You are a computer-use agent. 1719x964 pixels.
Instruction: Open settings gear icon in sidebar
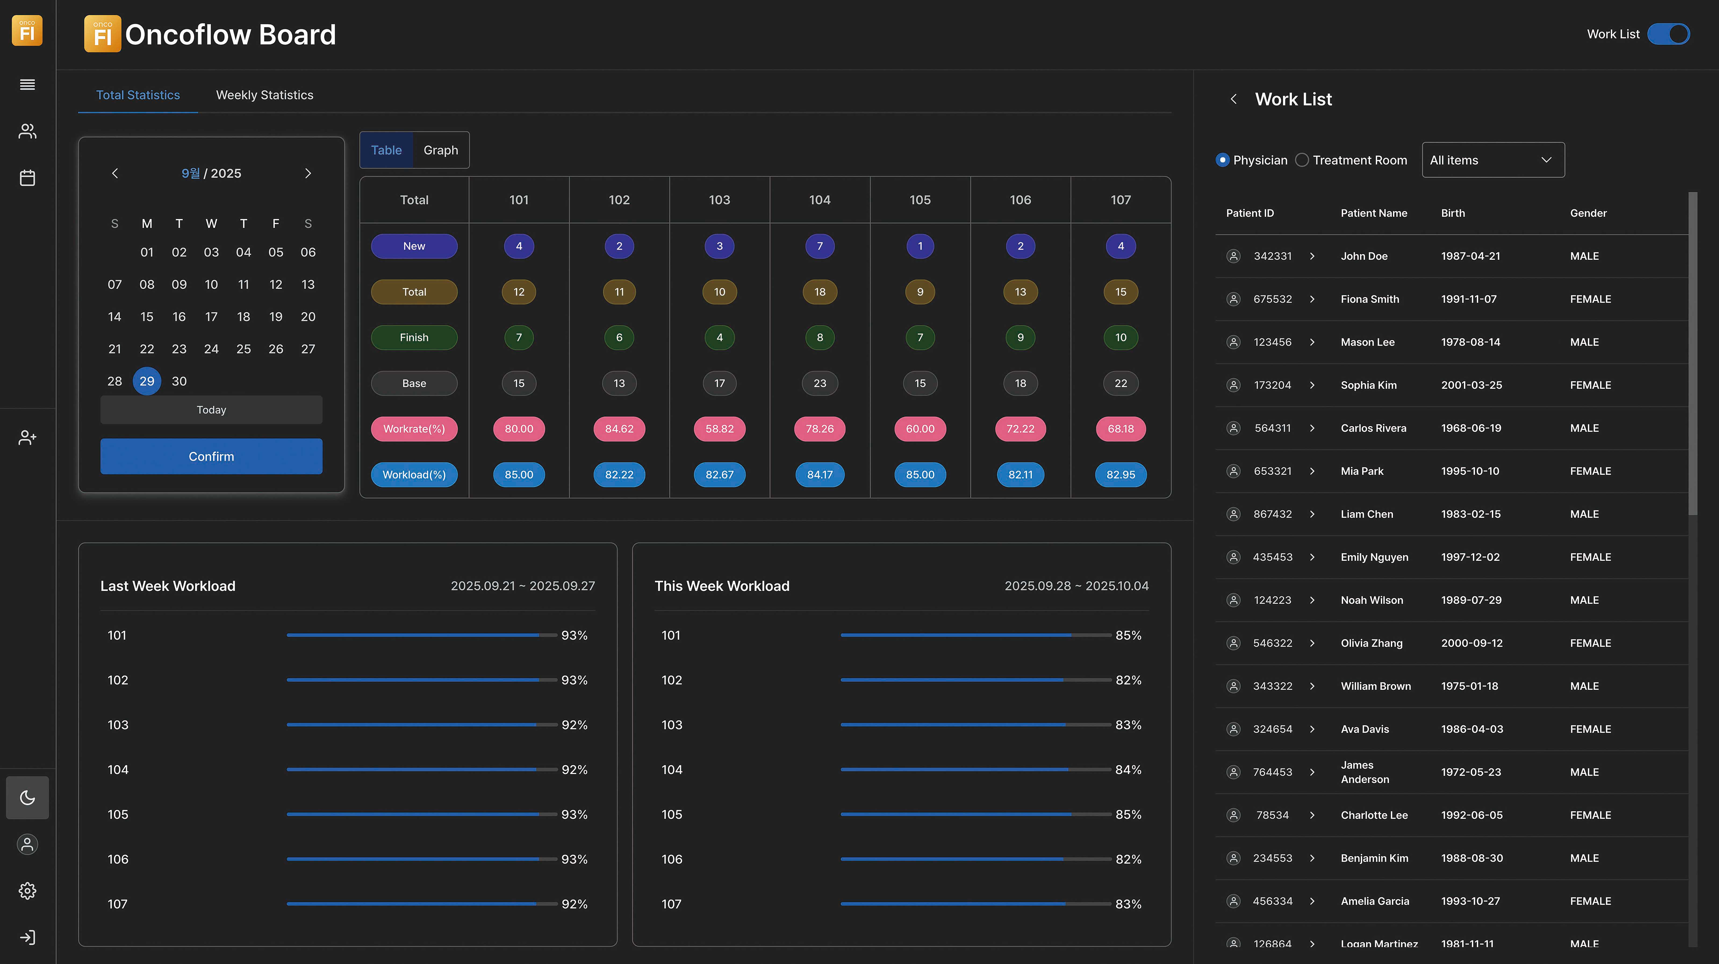pyautogui.click(x=27, y=891)
